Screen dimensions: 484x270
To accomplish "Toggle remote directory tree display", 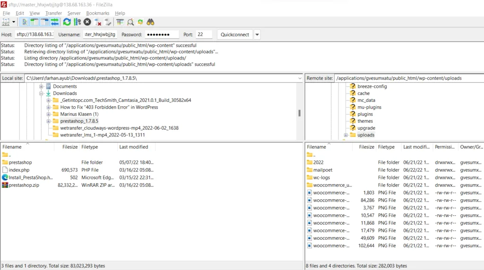I will pos(44,22).
